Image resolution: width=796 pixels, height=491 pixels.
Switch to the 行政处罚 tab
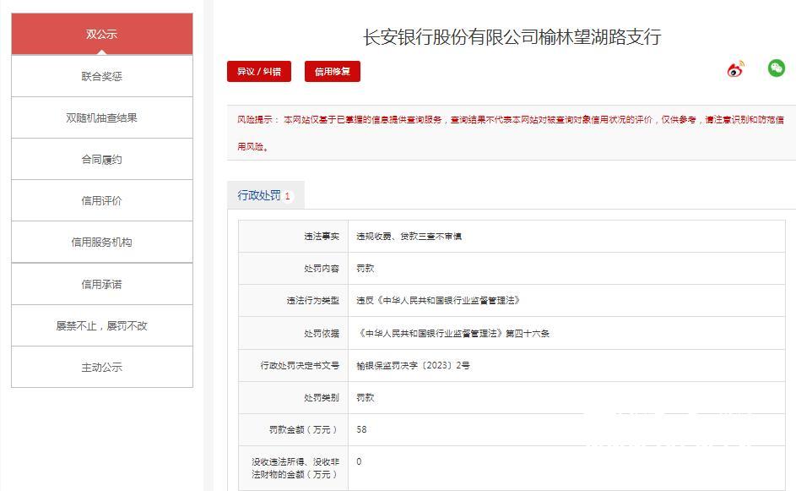point(266,195)
